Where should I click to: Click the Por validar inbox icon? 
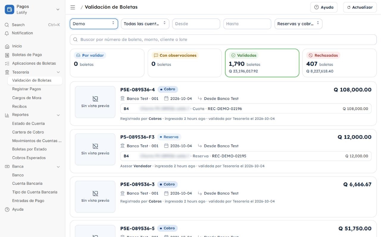click(78, 55)
